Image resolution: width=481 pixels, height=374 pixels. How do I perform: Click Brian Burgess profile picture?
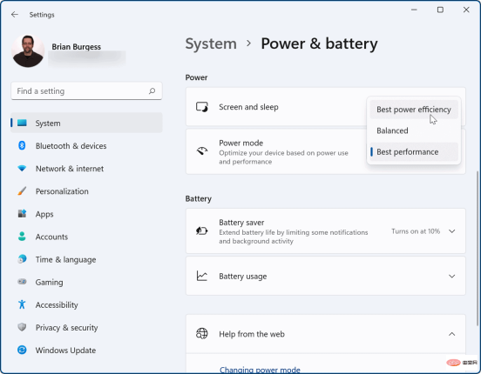pos(28,50)
